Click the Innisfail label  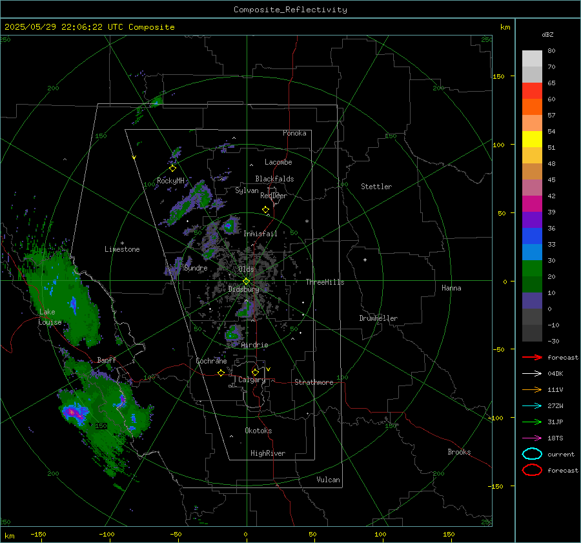[260, 234]
